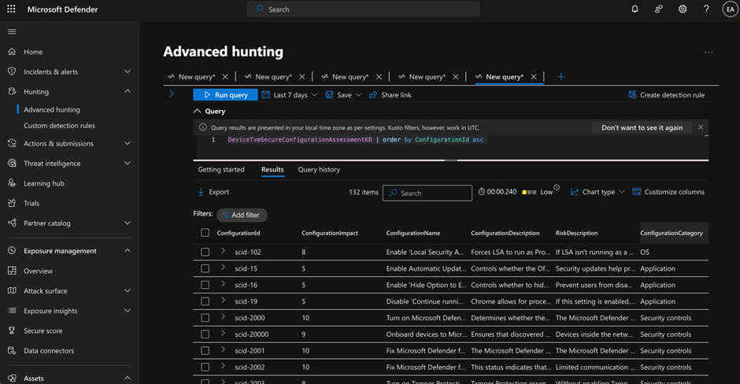Click Share link
This screenshot has width=740, height=384.
click(x=390, y=95)
